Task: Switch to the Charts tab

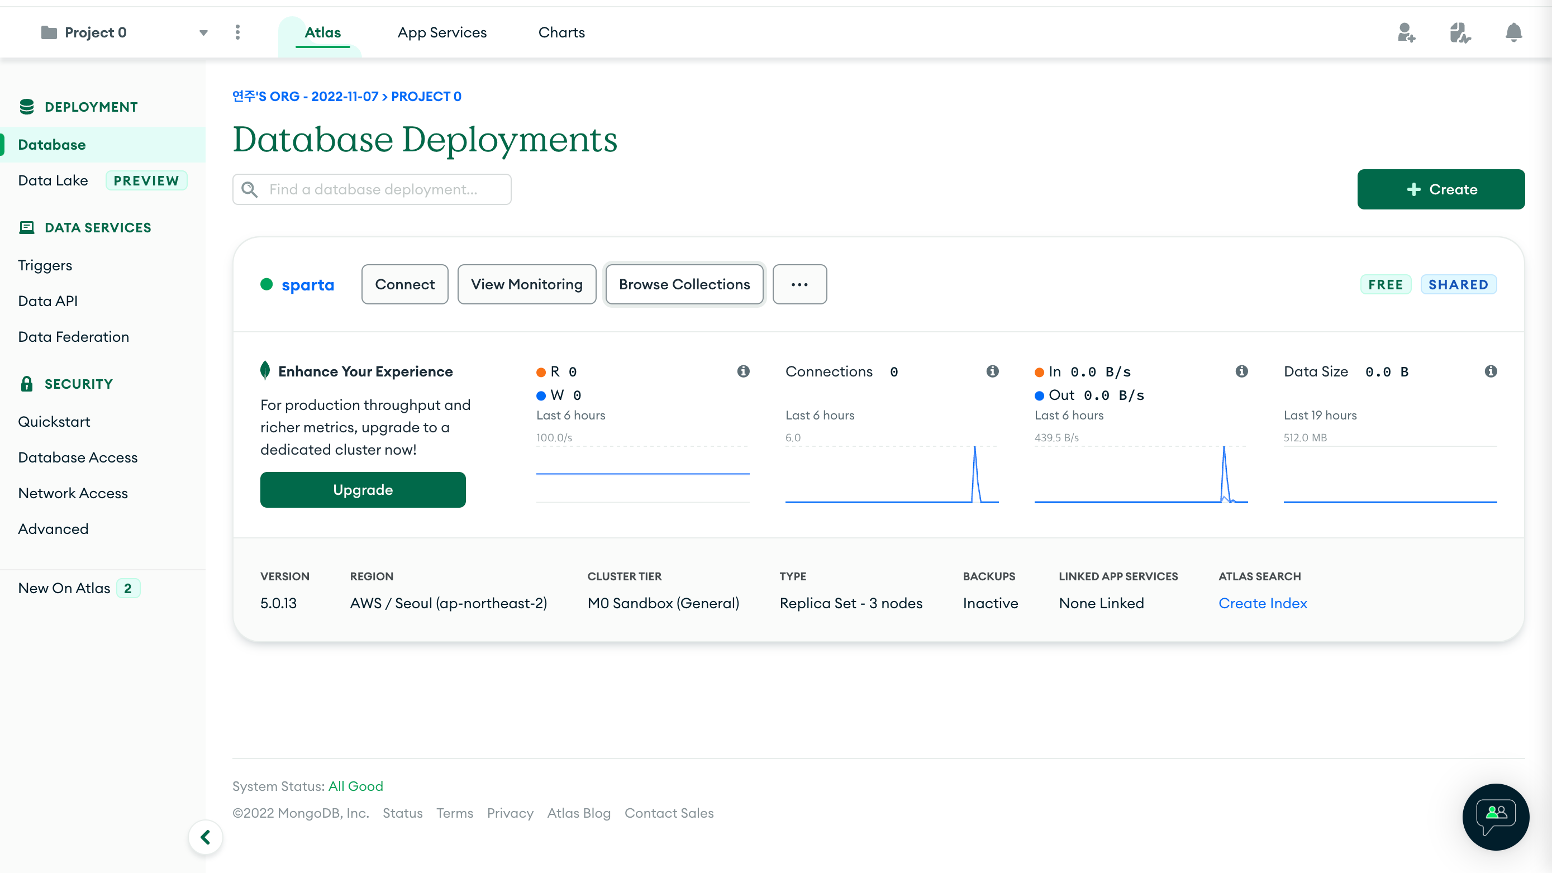Action: pyautogui.click(x=561, y=32)
